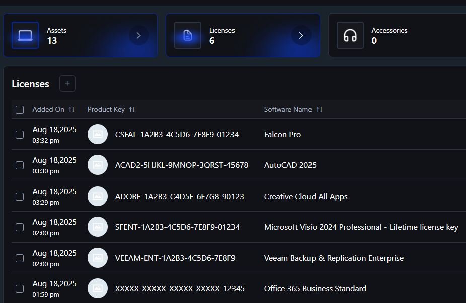The height and width of the screenshot is (303, 466).
Task: Click the Creative Cloud All Apps name
Action: click(306, 197)
